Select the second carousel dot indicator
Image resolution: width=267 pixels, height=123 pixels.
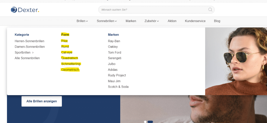(x=150, y=122)
